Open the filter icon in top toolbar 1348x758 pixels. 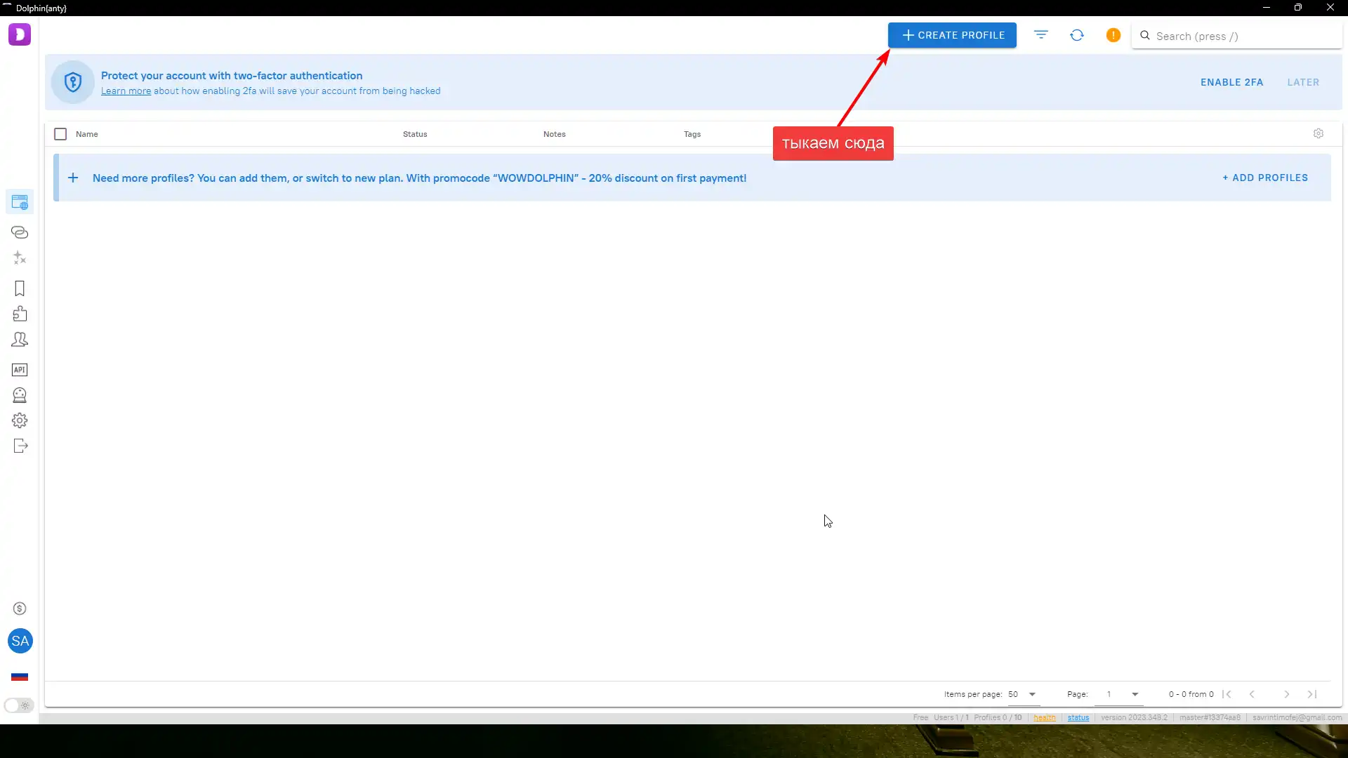coord(1041,34)
